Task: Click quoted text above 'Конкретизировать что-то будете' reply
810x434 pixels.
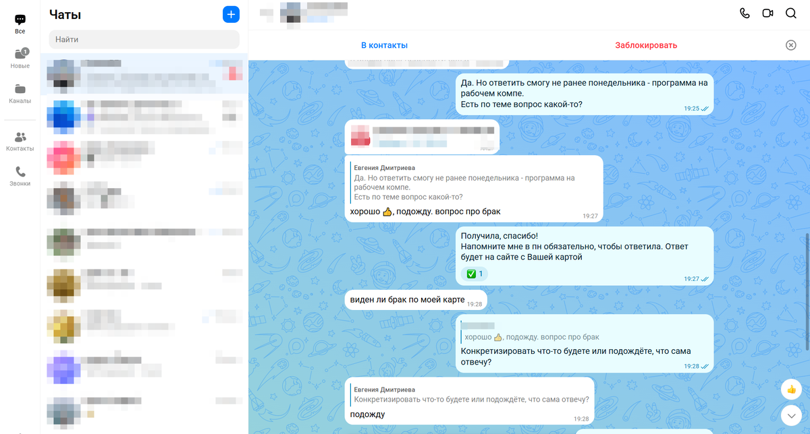Action: 584,332
